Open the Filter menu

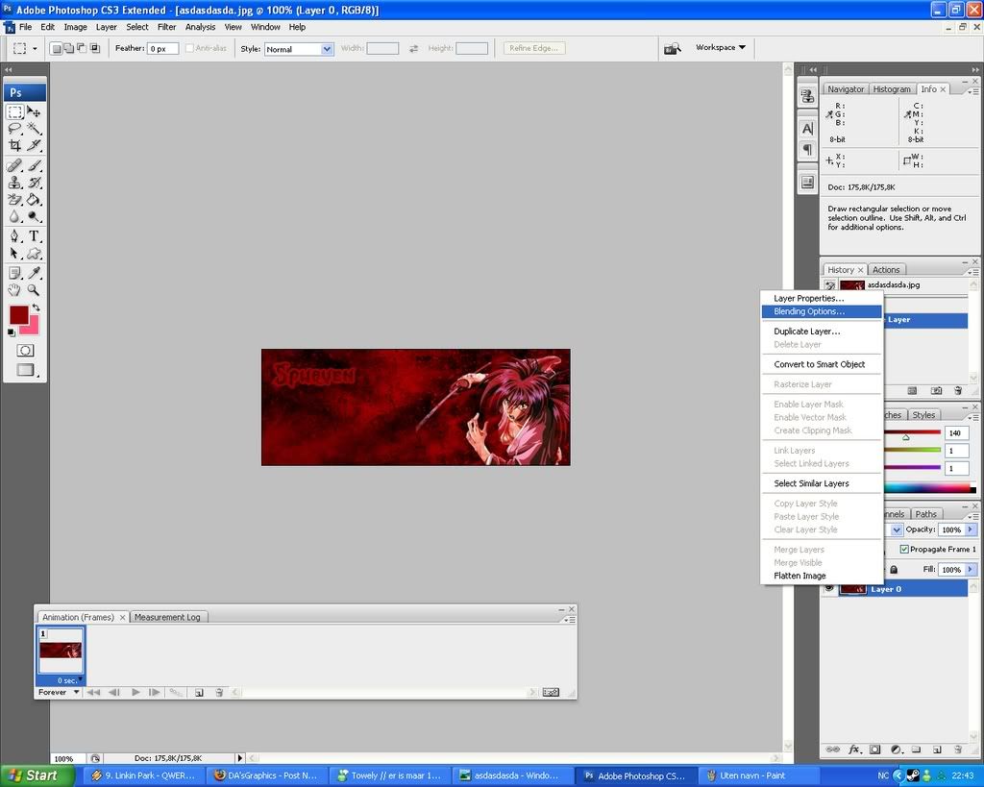[166, 27]
